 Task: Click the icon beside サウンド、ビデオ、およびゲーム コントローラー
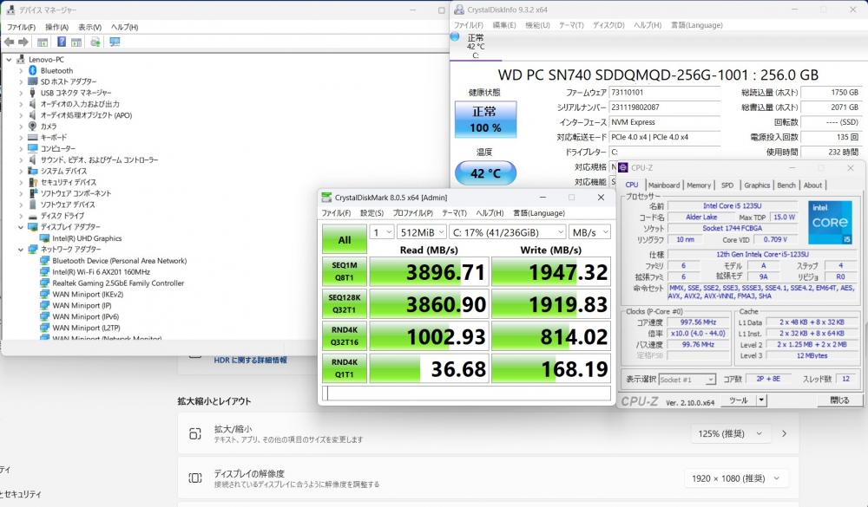tap(33, 159)
